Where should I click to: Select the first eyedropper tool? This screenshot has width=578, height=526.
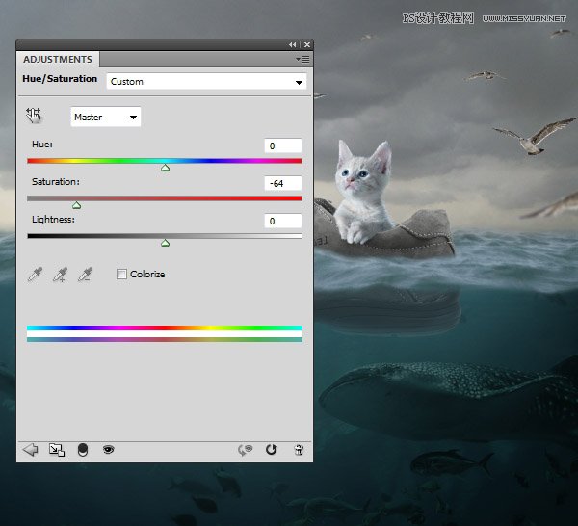(x=36, y=275)
